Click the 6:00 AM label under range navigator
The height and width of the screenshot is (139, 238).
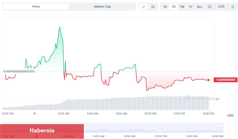click(99, 136)
